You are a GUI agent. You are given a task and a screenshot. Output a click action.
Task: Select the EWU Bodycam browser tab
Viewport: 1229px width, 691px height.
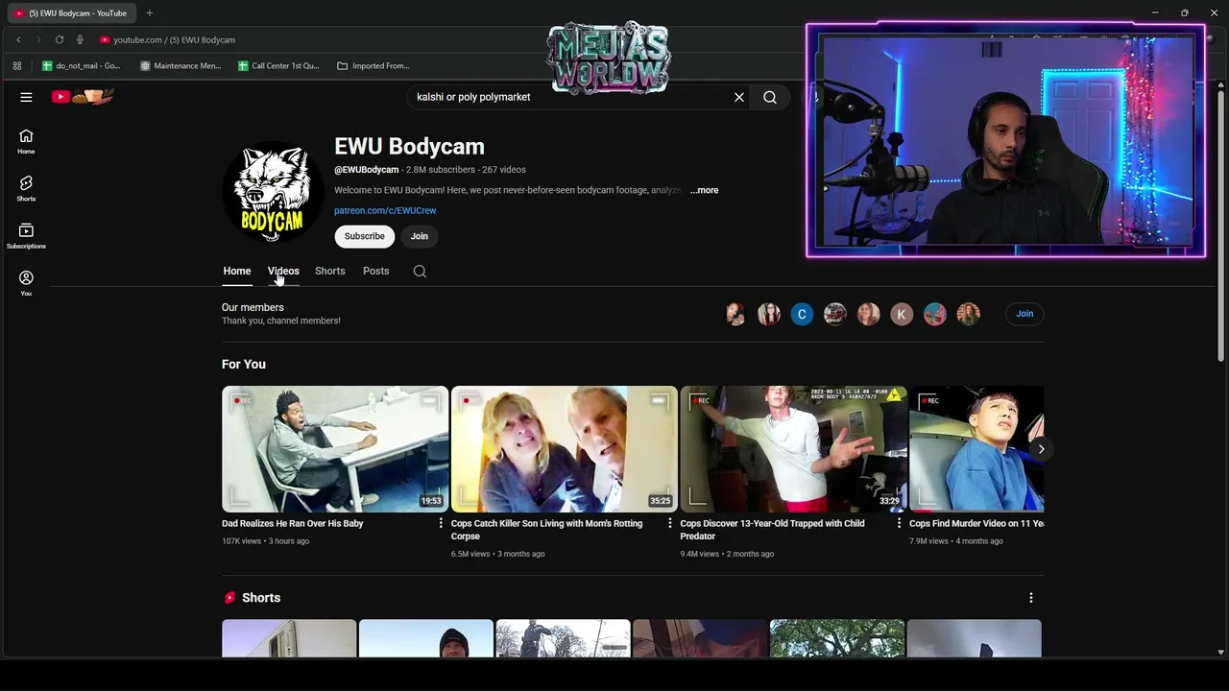pyautogui.click(x=72, y=13)
